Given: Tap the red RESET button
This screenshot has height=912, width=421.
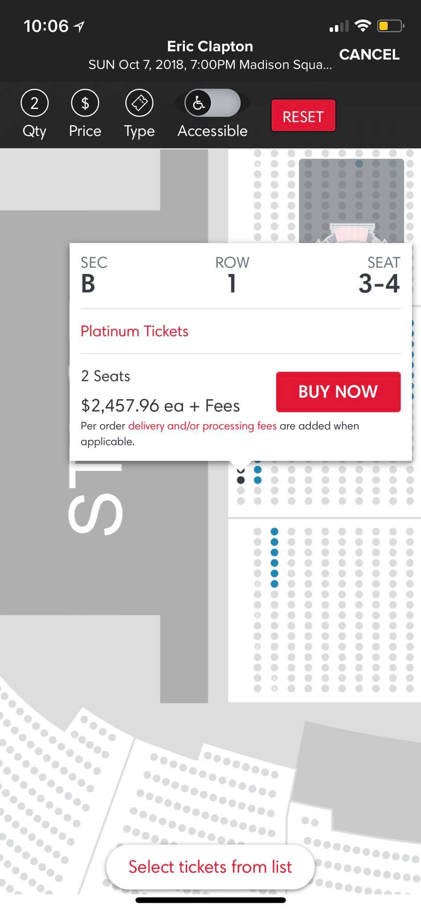Looking at the screenshot, I should point(303,116).
